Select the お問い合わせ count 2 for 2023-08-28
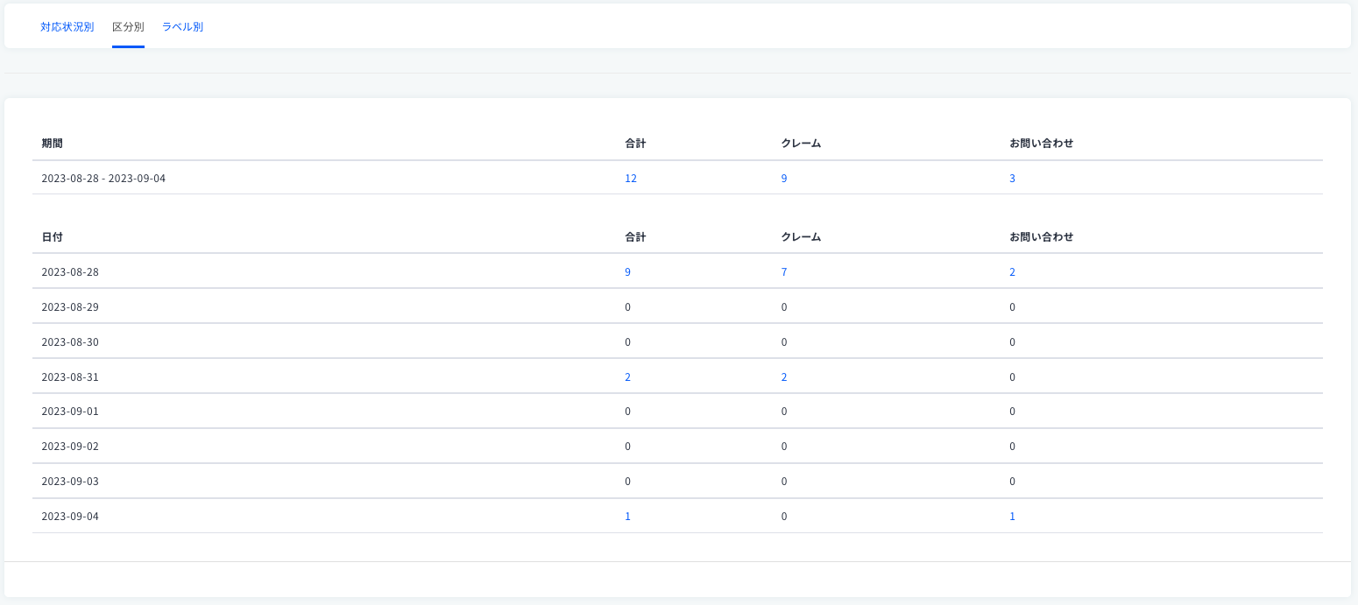The height and width of the screenshot is (605, 1358). tap(1012, 272)
